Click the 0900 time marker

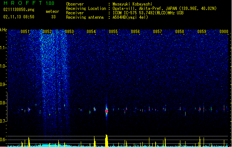[x=224, y=32]
